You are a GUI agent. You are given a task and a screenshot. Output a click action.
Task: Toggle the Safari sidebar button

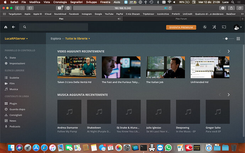[30, 8]
